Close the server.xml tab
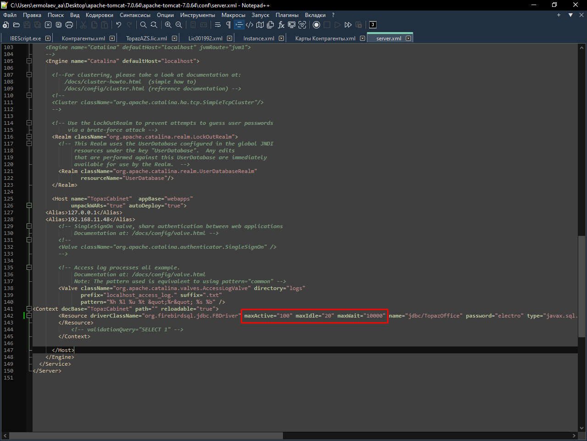The image size is (587, 441). point(408,39)
